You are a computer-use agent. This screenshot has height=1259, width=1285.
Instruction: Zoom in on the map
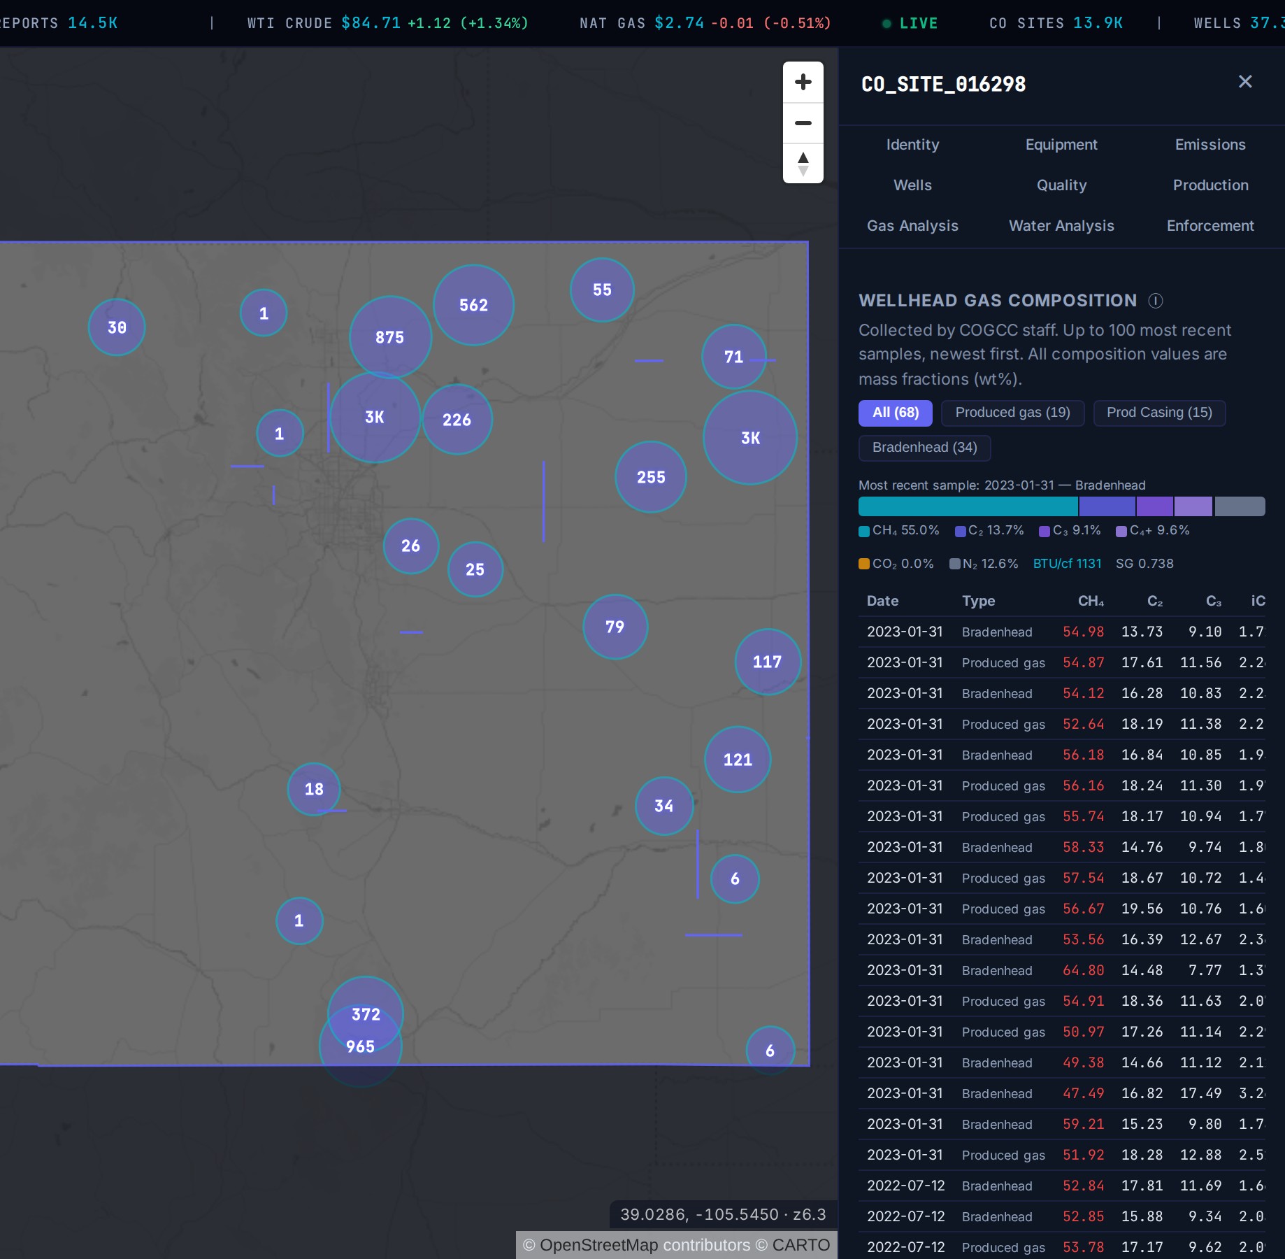pyautogui.click(x=803, y=82)
